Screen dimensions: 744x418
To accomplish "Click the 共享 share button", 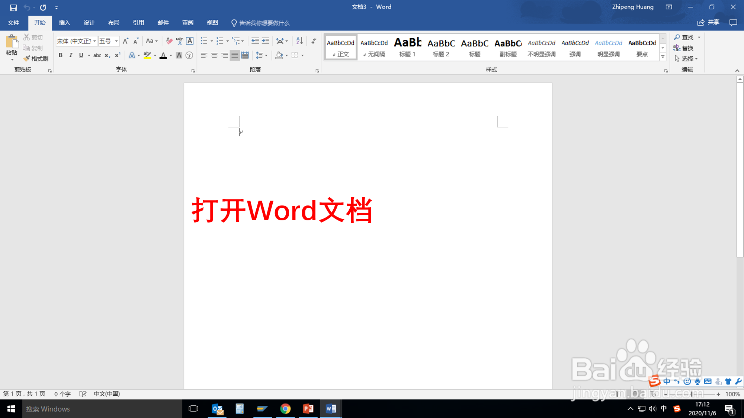I will 708,23.
